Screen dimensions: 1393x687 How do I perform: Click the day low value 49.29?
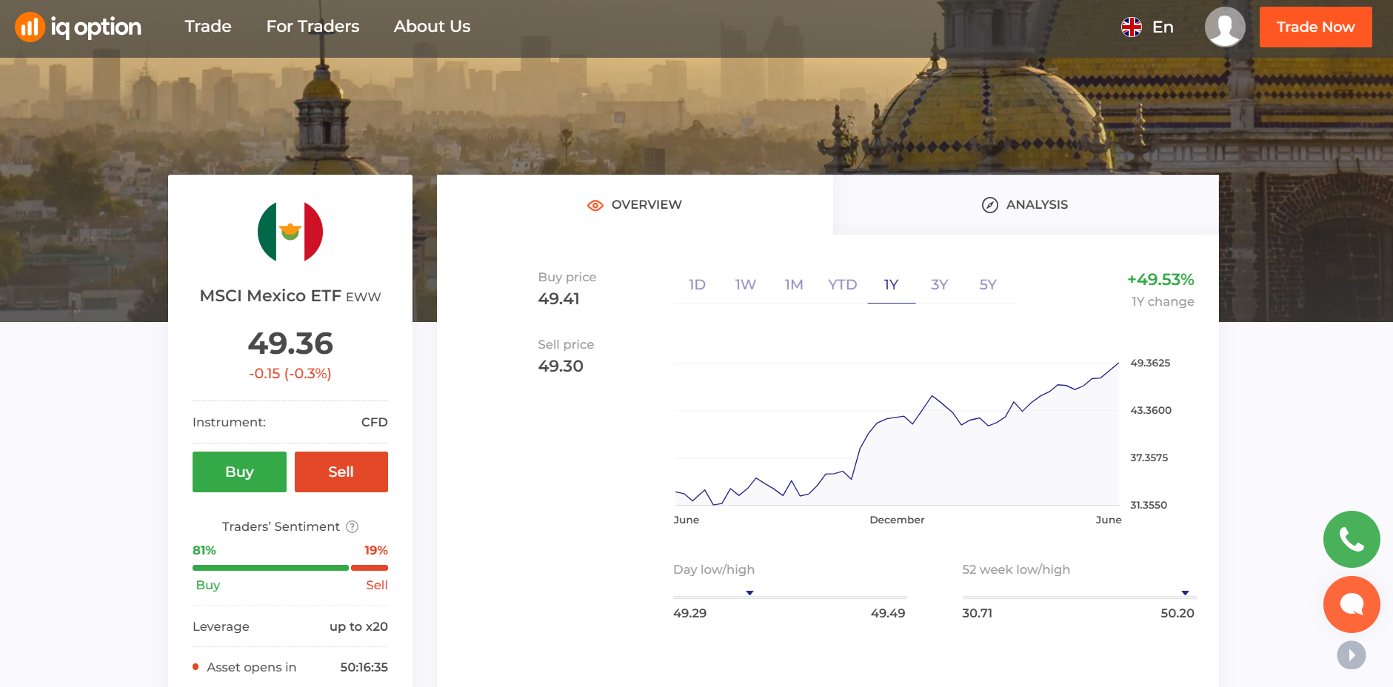[690, 613]
